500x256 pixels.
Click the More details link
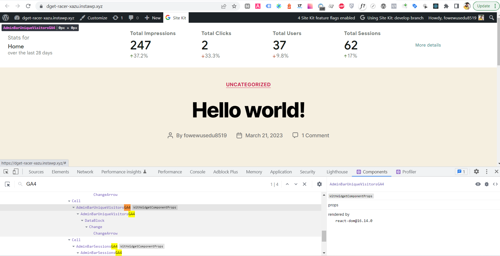428,45
